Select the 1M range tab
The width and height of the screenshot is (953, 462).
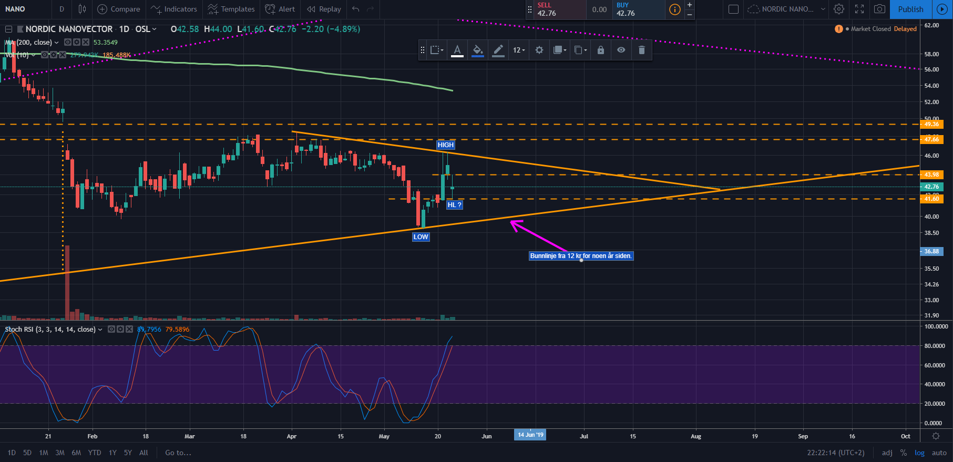[44, 453]
